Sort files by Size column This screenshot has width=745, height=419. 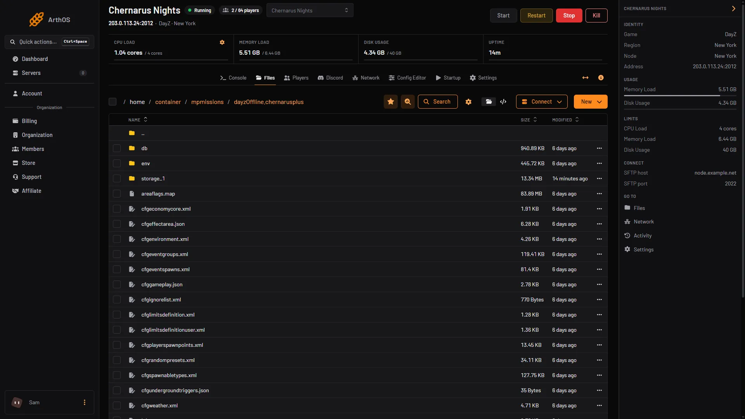tap(528, 119)
